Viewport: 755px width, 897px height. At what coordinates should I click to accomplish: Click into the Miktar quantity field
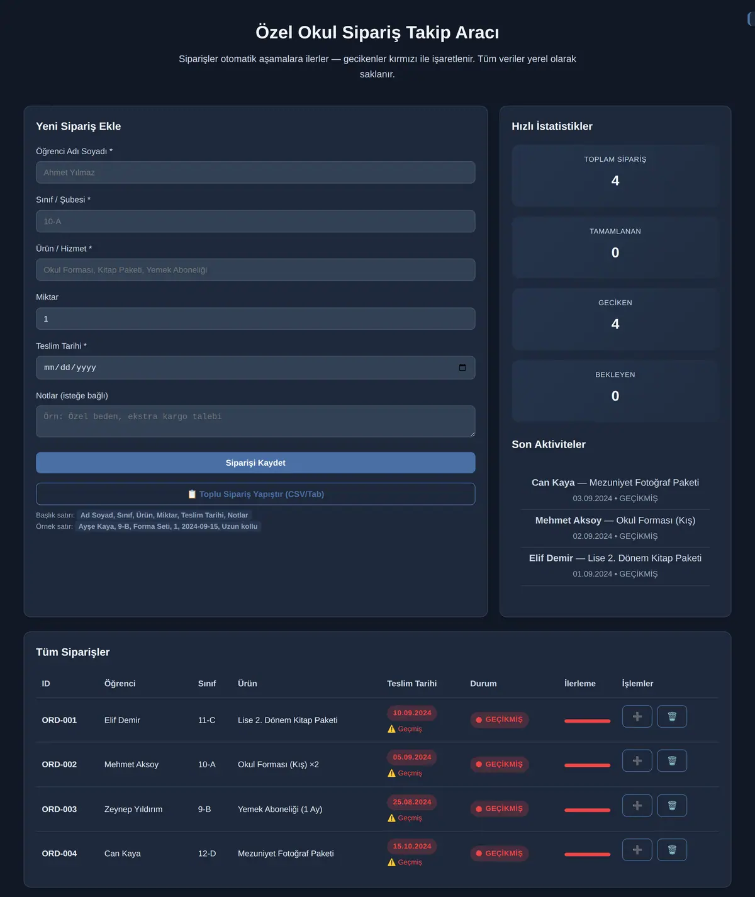255,319
